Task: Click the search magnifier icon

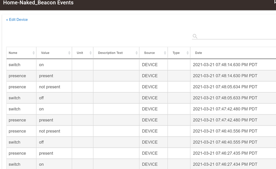Action: [x=195, y=36]
